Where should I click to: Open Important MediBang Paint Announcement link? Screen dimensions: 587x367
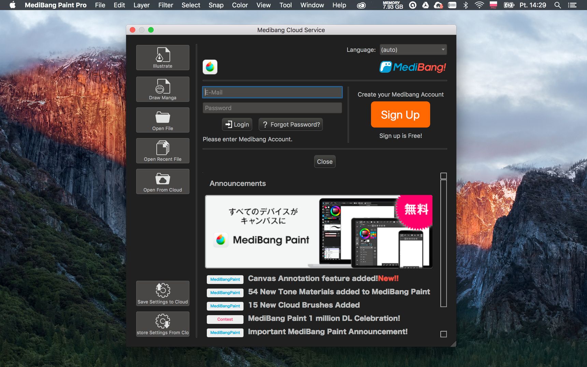click(328, 332)
